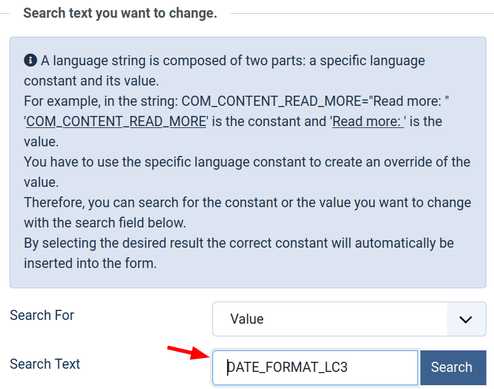Click the "Search text you want to change." heading
The width and height of the screenshot is (494, 389).
[x=120, y=13]
